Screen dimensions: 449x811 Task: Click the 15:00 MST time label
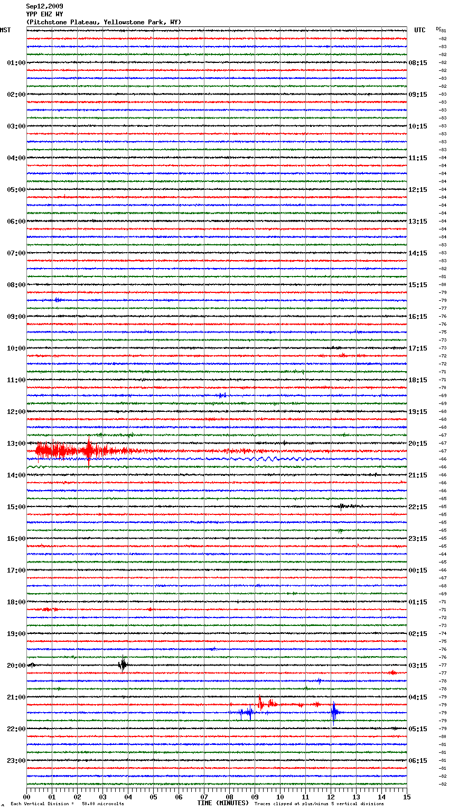coord(16,507)
